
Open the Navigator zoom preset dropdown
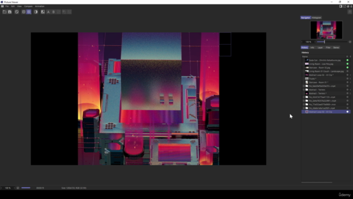click(350, 42)
